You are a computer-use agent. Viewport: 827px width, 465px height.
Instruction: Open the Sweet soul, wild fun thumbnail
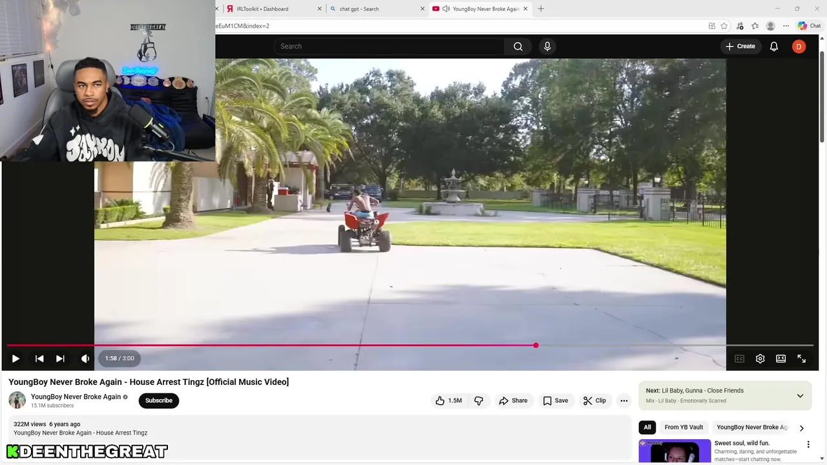pos(675,451)
